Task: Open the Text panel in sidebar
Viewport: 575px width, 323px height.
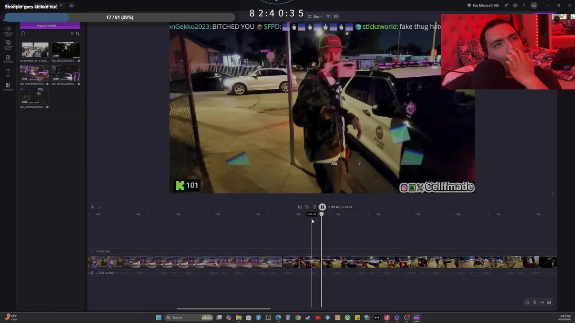Action: pos(8,73)
